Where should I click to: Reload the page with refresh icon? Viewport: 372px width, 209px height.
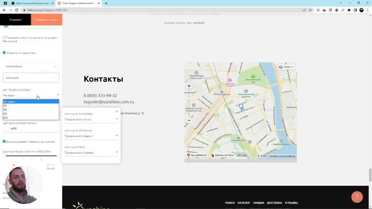(x=17, y=10)
